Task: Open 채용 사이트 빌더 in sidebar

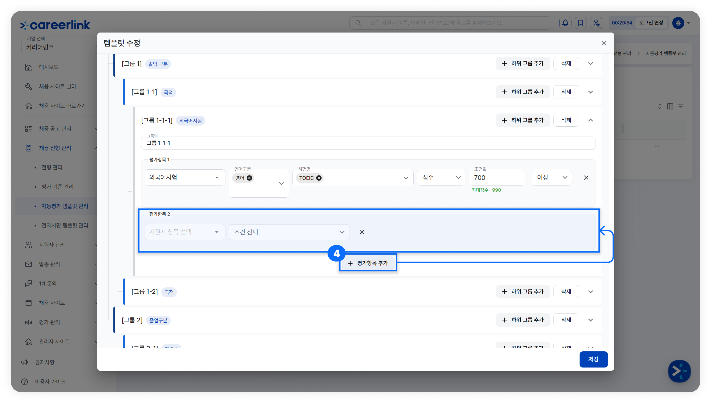Action: 57,86
